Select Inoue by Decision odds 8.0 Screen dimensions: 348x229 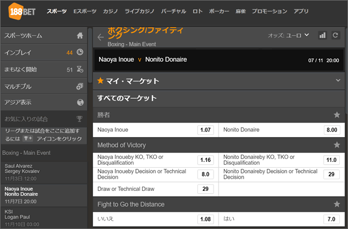pos(205,174)
